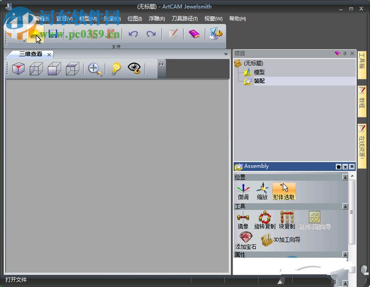Click the zoom magnifier tool in the 3D view toolbar
This screenshot has height=287, width=370.
pyautogui.click(x=95, y=69)
